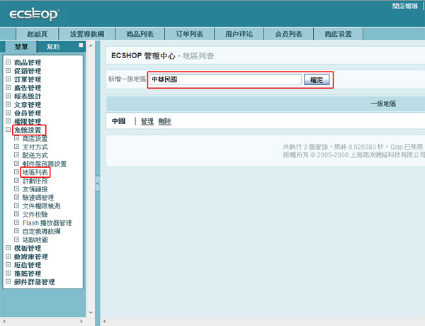This screenshot has width=425, height=326.
Task: Focus the 新增一級地區 input field
Action: click(x=225, y=80)
